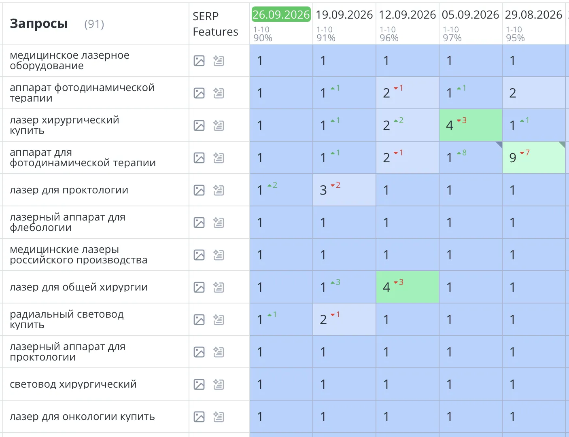Click query радиальный световод купить
Screen dimensions: 569x437
point(67,319)
